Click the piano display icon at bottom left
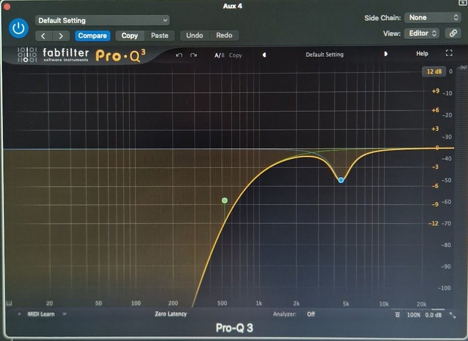Viewport: 468px width, 341px height. 9,303
